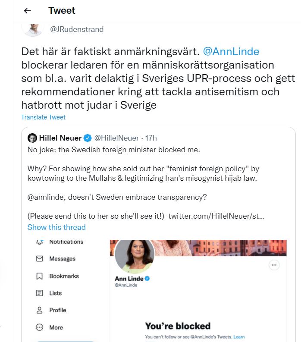Expand the More circle menu
301x342 pixels.
[x=40, y=327]
